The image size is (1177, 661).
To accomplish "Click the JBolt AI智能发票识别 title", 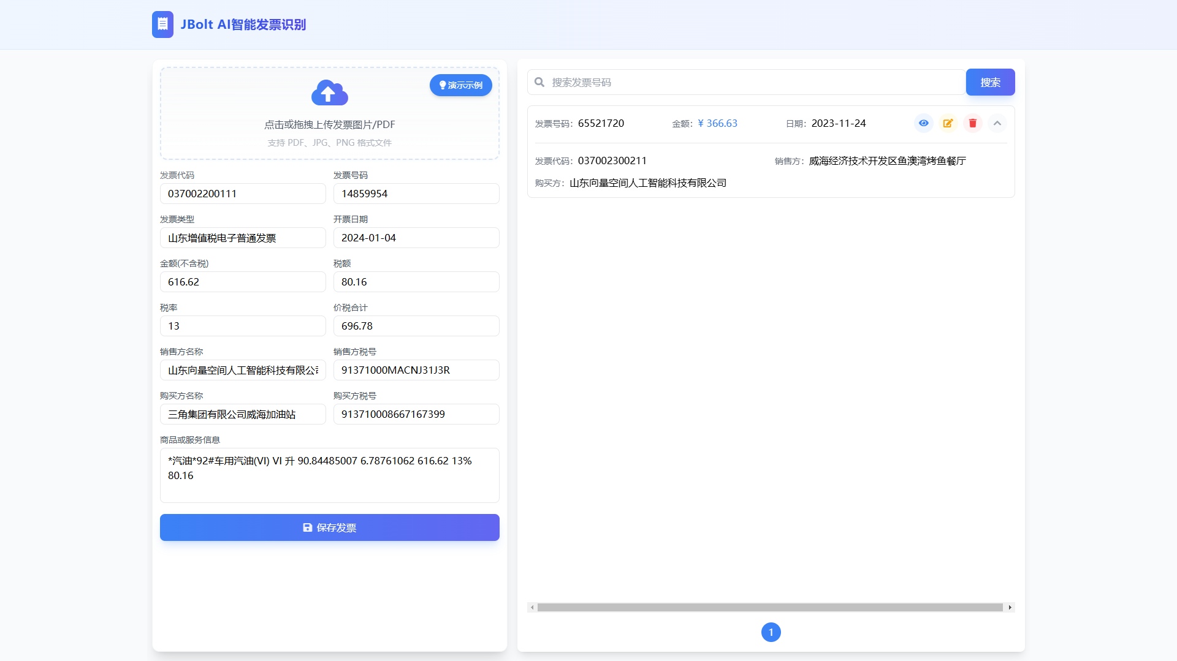I will pyautogui.click(x=243, y=25).
